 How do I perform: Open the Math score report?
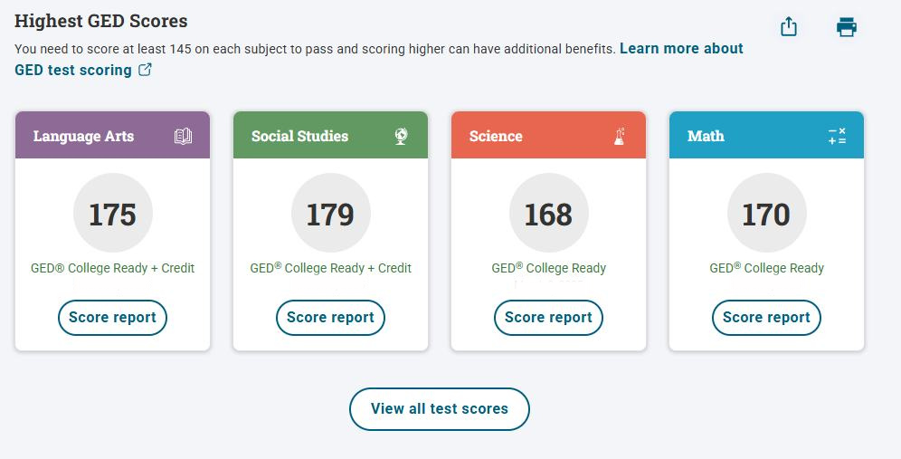(766, 318)
